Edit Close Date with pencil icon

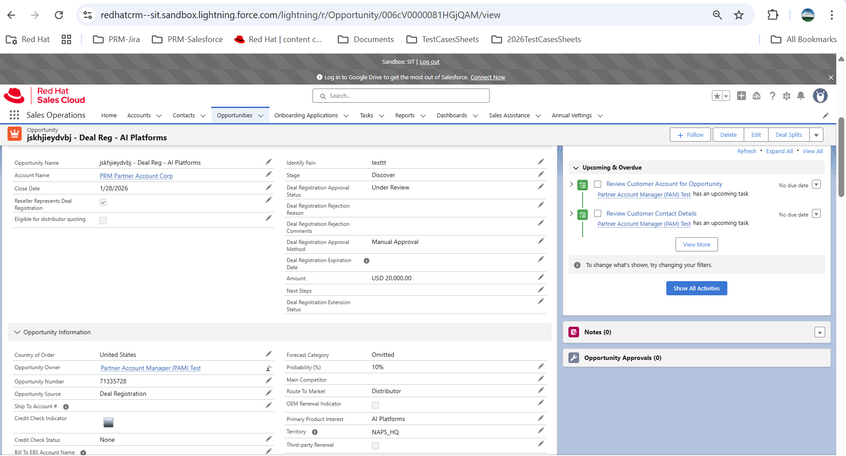click(x=268, y=188)
